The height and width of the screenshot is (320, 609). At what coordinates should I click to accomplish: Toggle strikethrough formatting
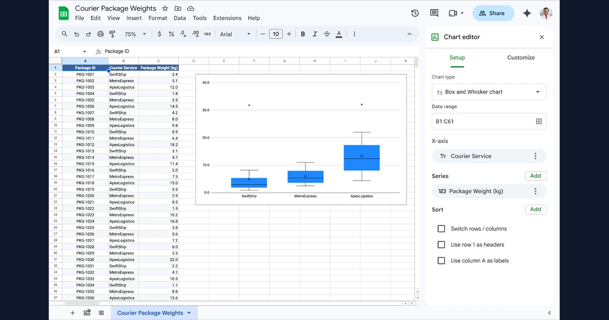tap(327, 34)
